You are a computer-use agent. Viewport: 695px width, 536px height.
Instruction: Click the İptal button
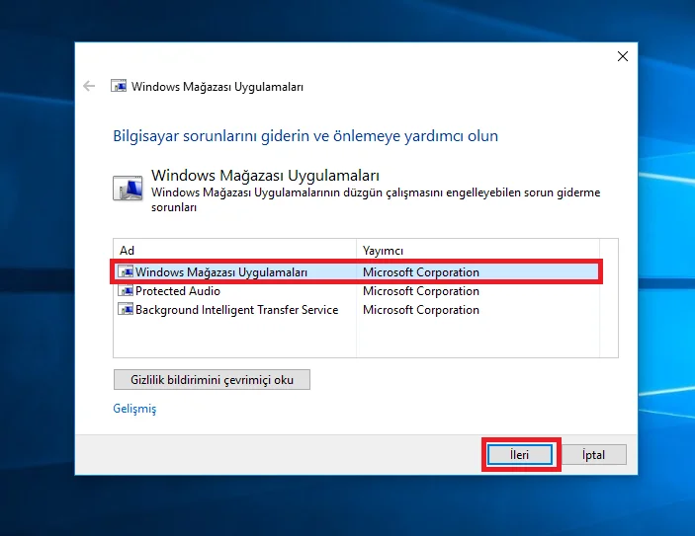(593, 454)
